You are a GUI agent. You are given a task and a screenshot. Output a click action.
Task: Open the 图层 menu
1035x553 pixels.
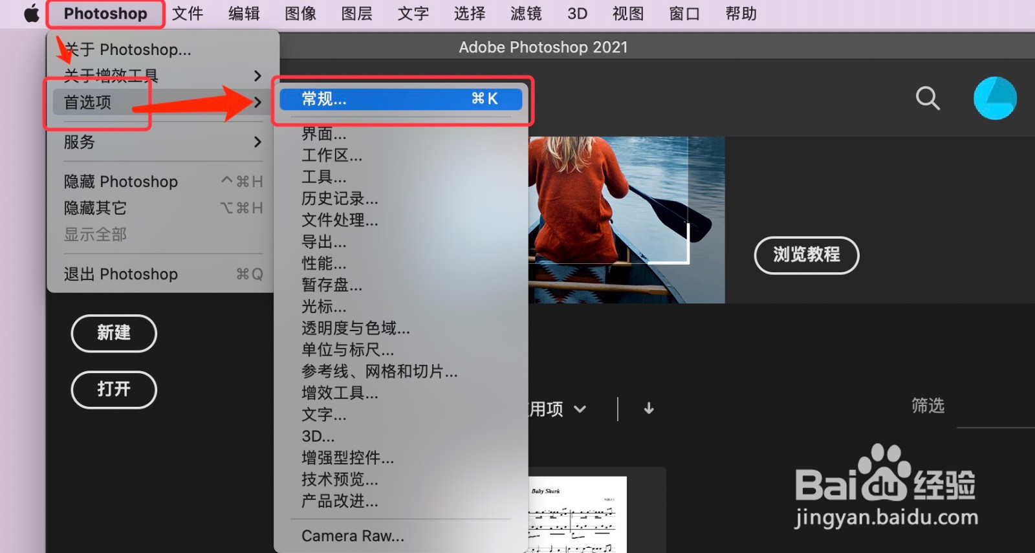pyautogui.click(x=357, y=14)
